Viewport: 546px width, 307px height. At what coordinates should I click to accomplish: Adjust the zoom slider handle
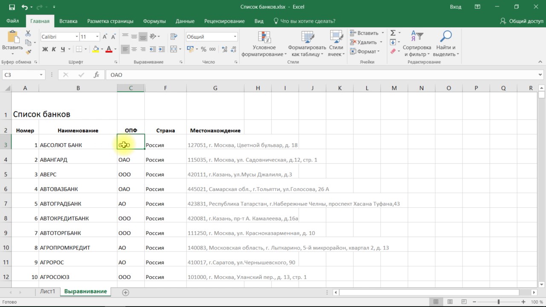coord(499,302)
